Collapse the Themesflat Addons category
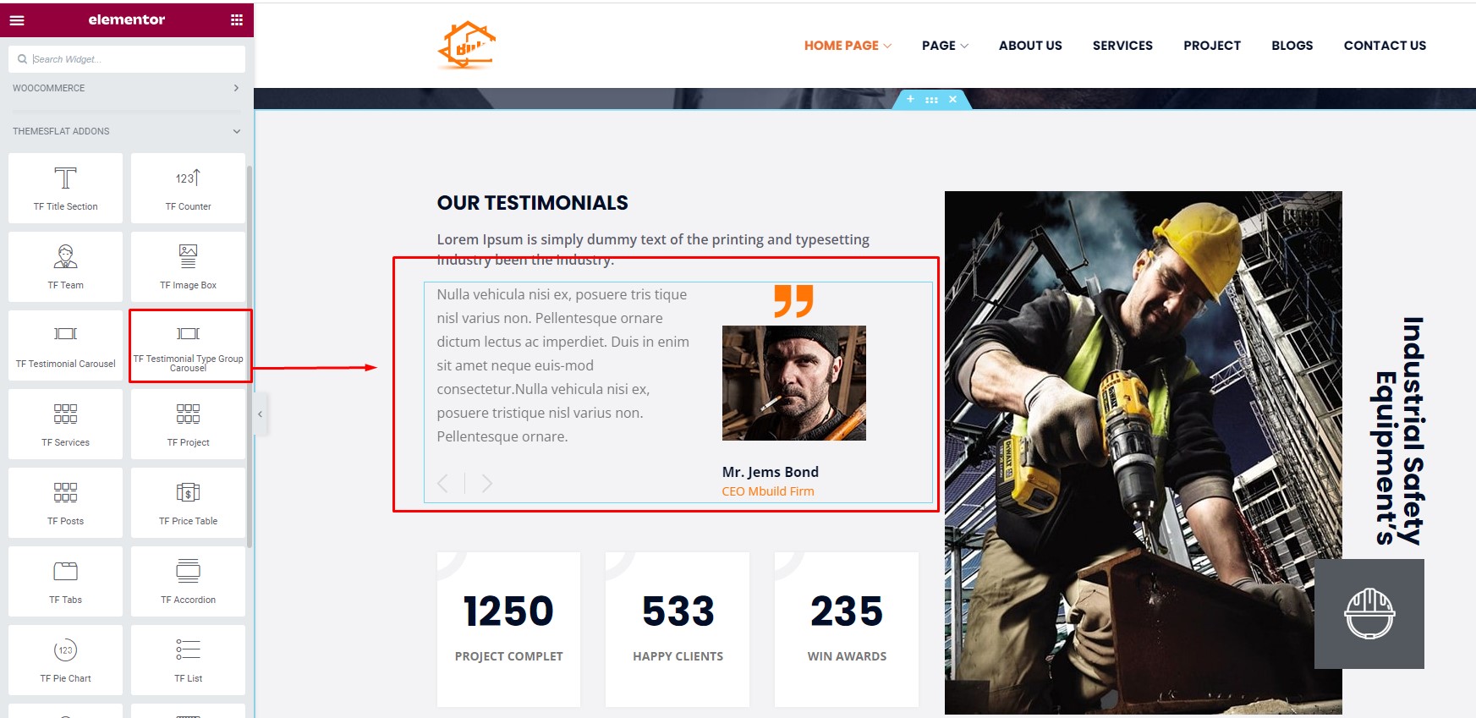 coord(127,131)
